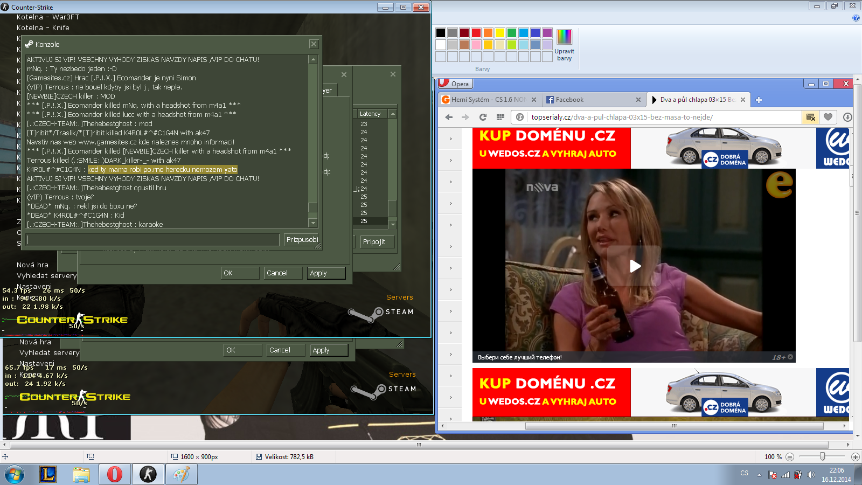
Task: Play the video in the browser
Action: tap(635, 266)
